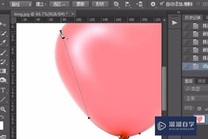Click lock image pixels brush icon
This screenshot has height=139, width=208.
tap(206, 109)
